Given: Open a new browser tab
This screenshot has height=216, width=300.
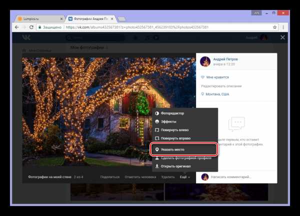Looking at the screenshot, I should click(x=121, y=18).
